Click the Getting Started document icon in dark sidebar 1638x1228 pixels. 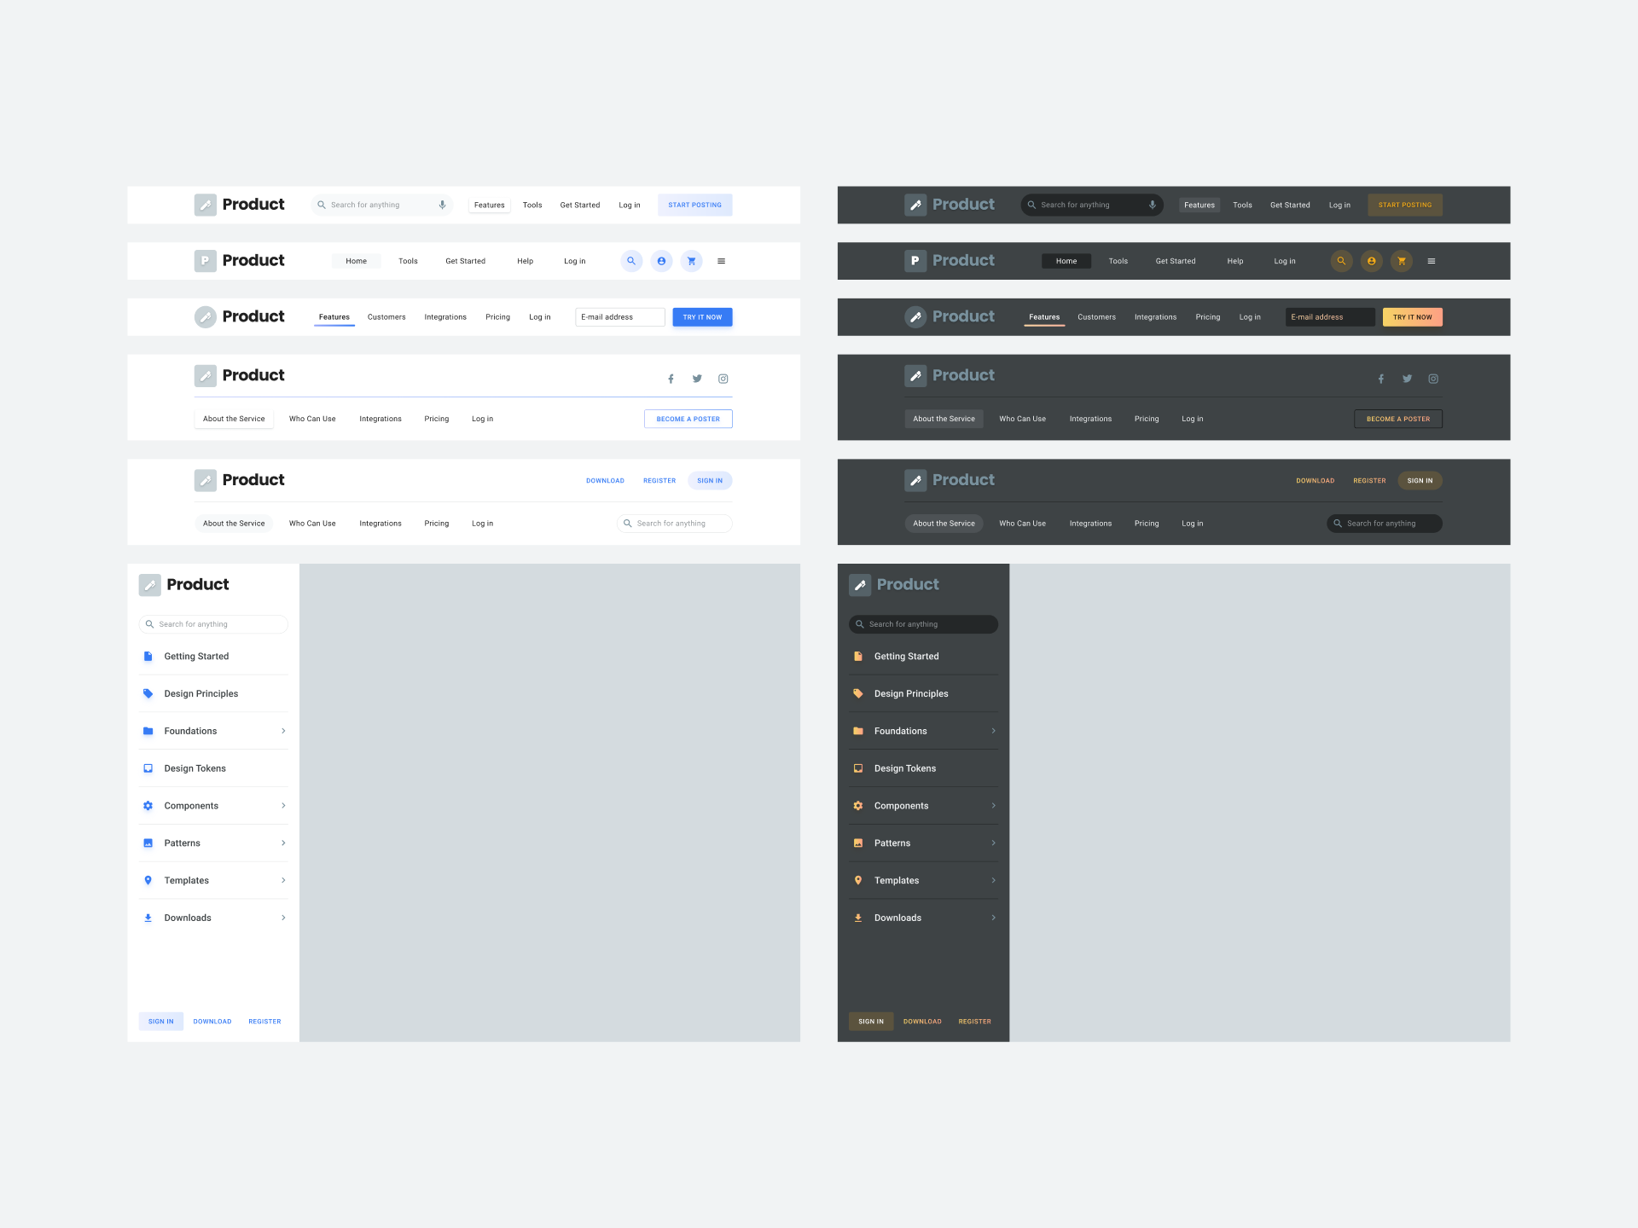click(x=858, y=657)
